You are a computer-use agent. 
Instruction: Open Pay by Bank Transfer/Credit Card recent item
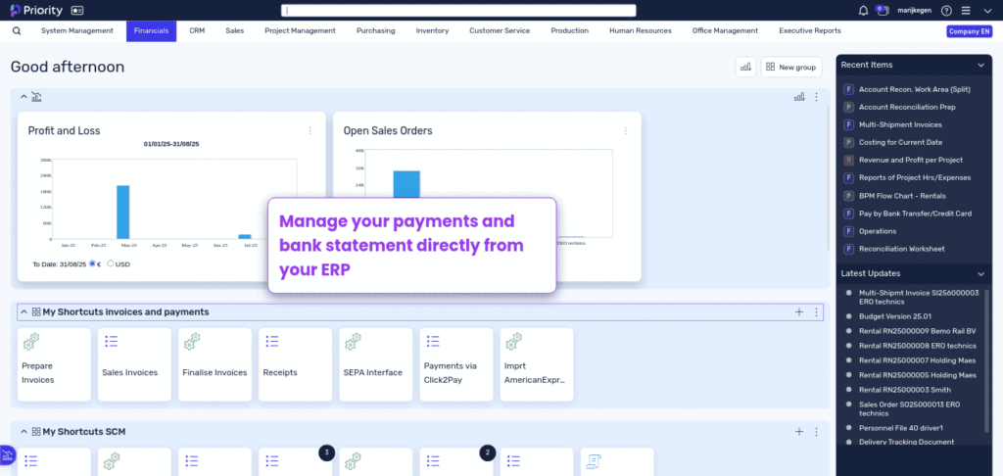tap(914, 214)
